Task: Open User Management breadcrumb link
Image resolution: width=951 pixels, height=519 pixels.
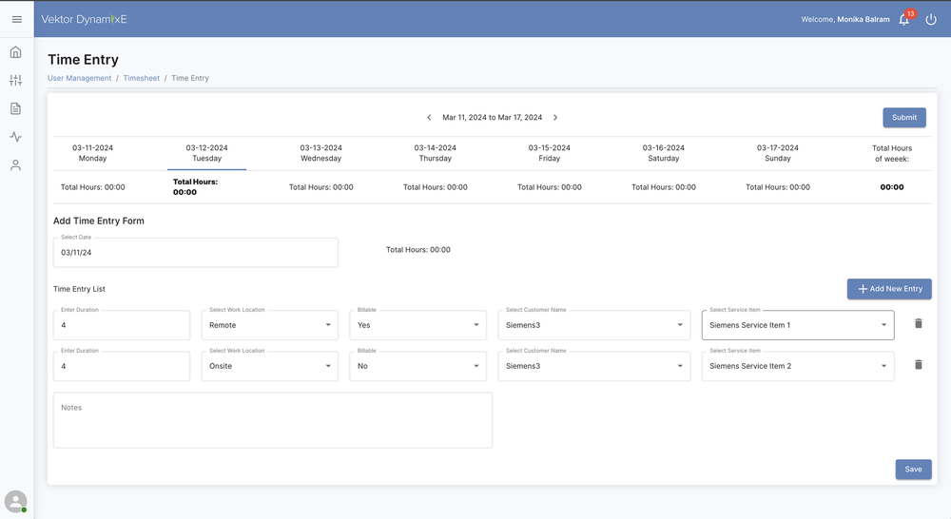Action: click(80, 78)
